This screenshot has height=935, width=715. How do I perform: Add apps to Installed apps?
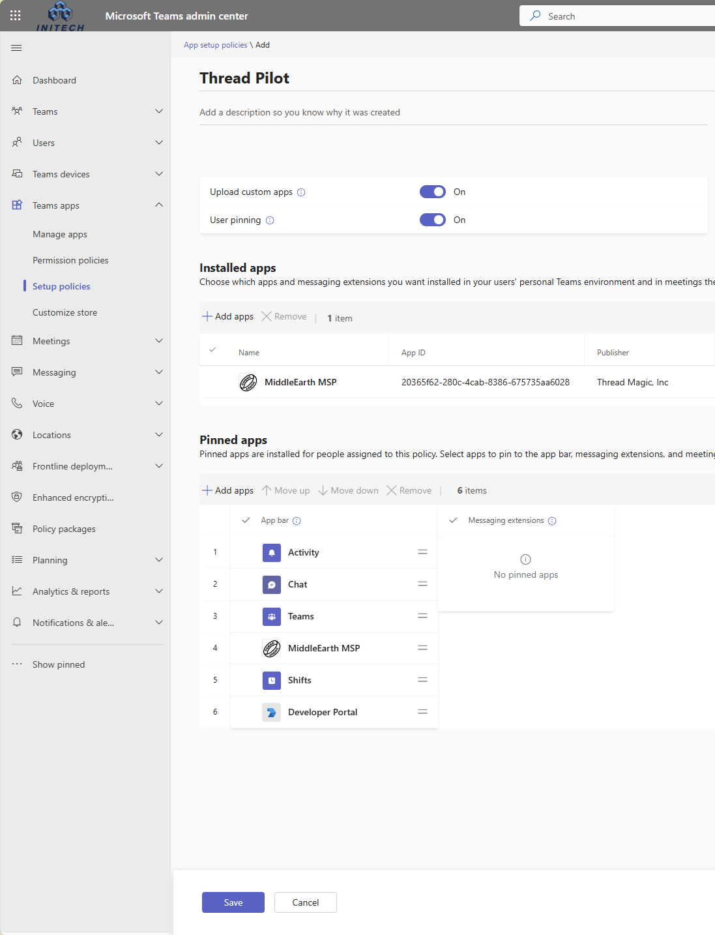click(227, 316)
